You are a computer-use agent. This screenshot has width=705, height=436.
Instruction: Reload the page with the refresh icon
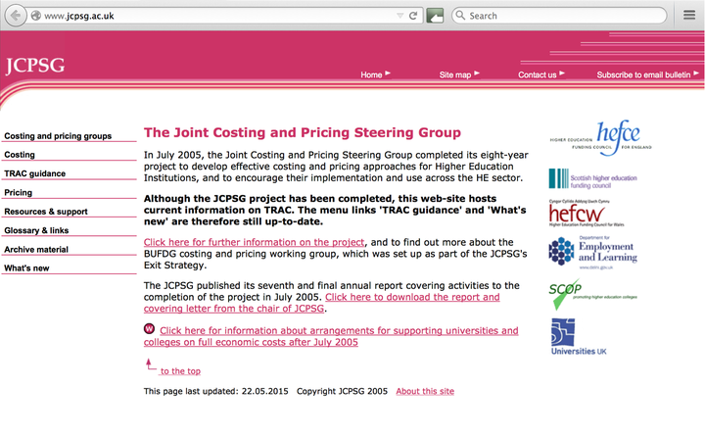coord(414,16)
